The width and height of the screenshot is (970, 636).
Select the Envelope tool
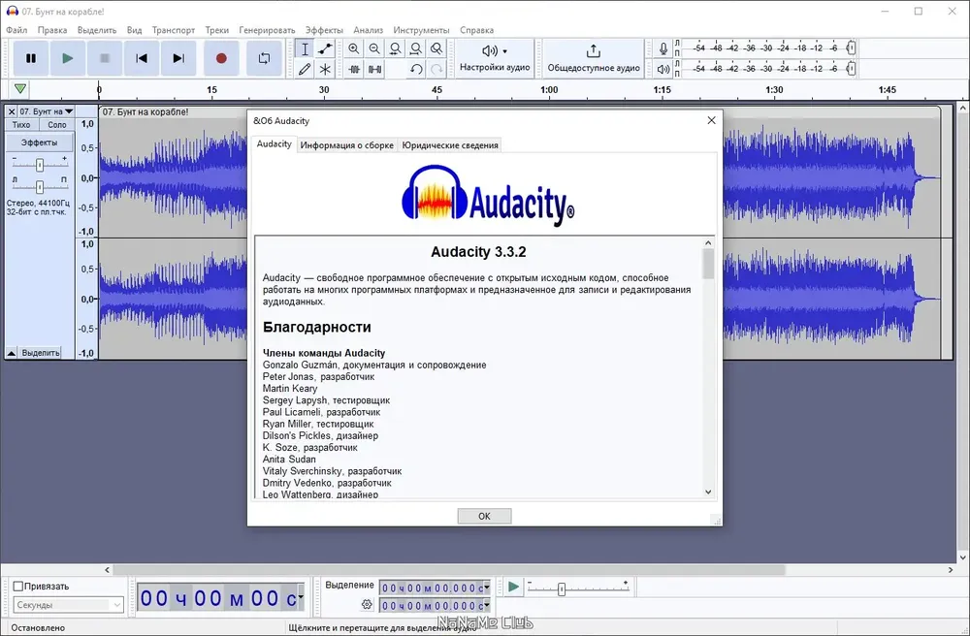[325, 48]
